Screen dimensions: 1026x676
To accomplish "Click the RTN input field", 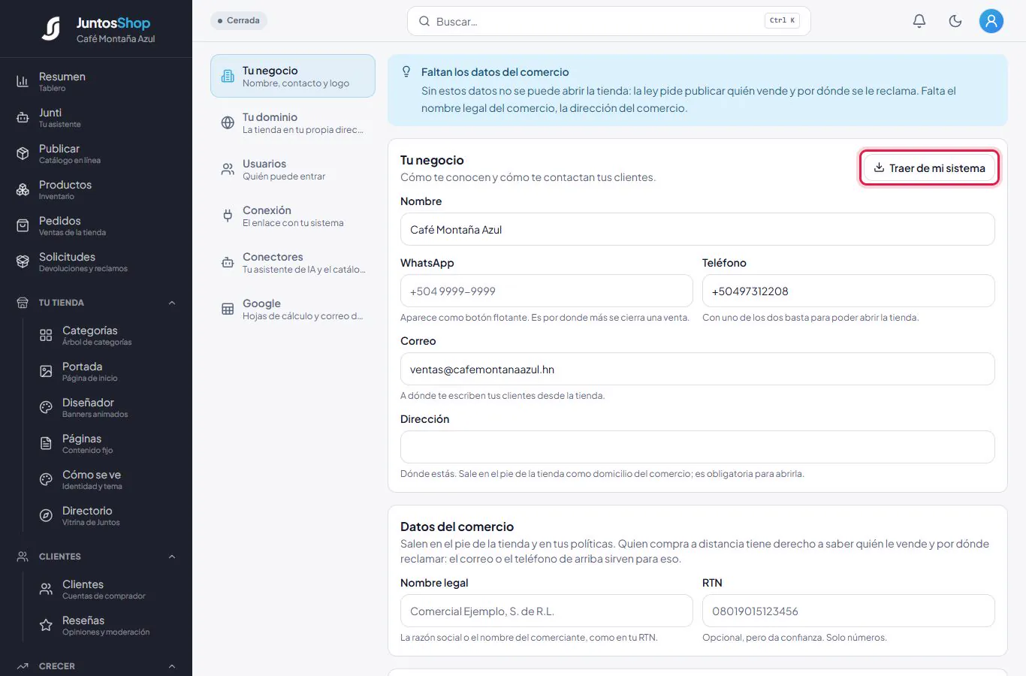I will (x=849, y=611).
